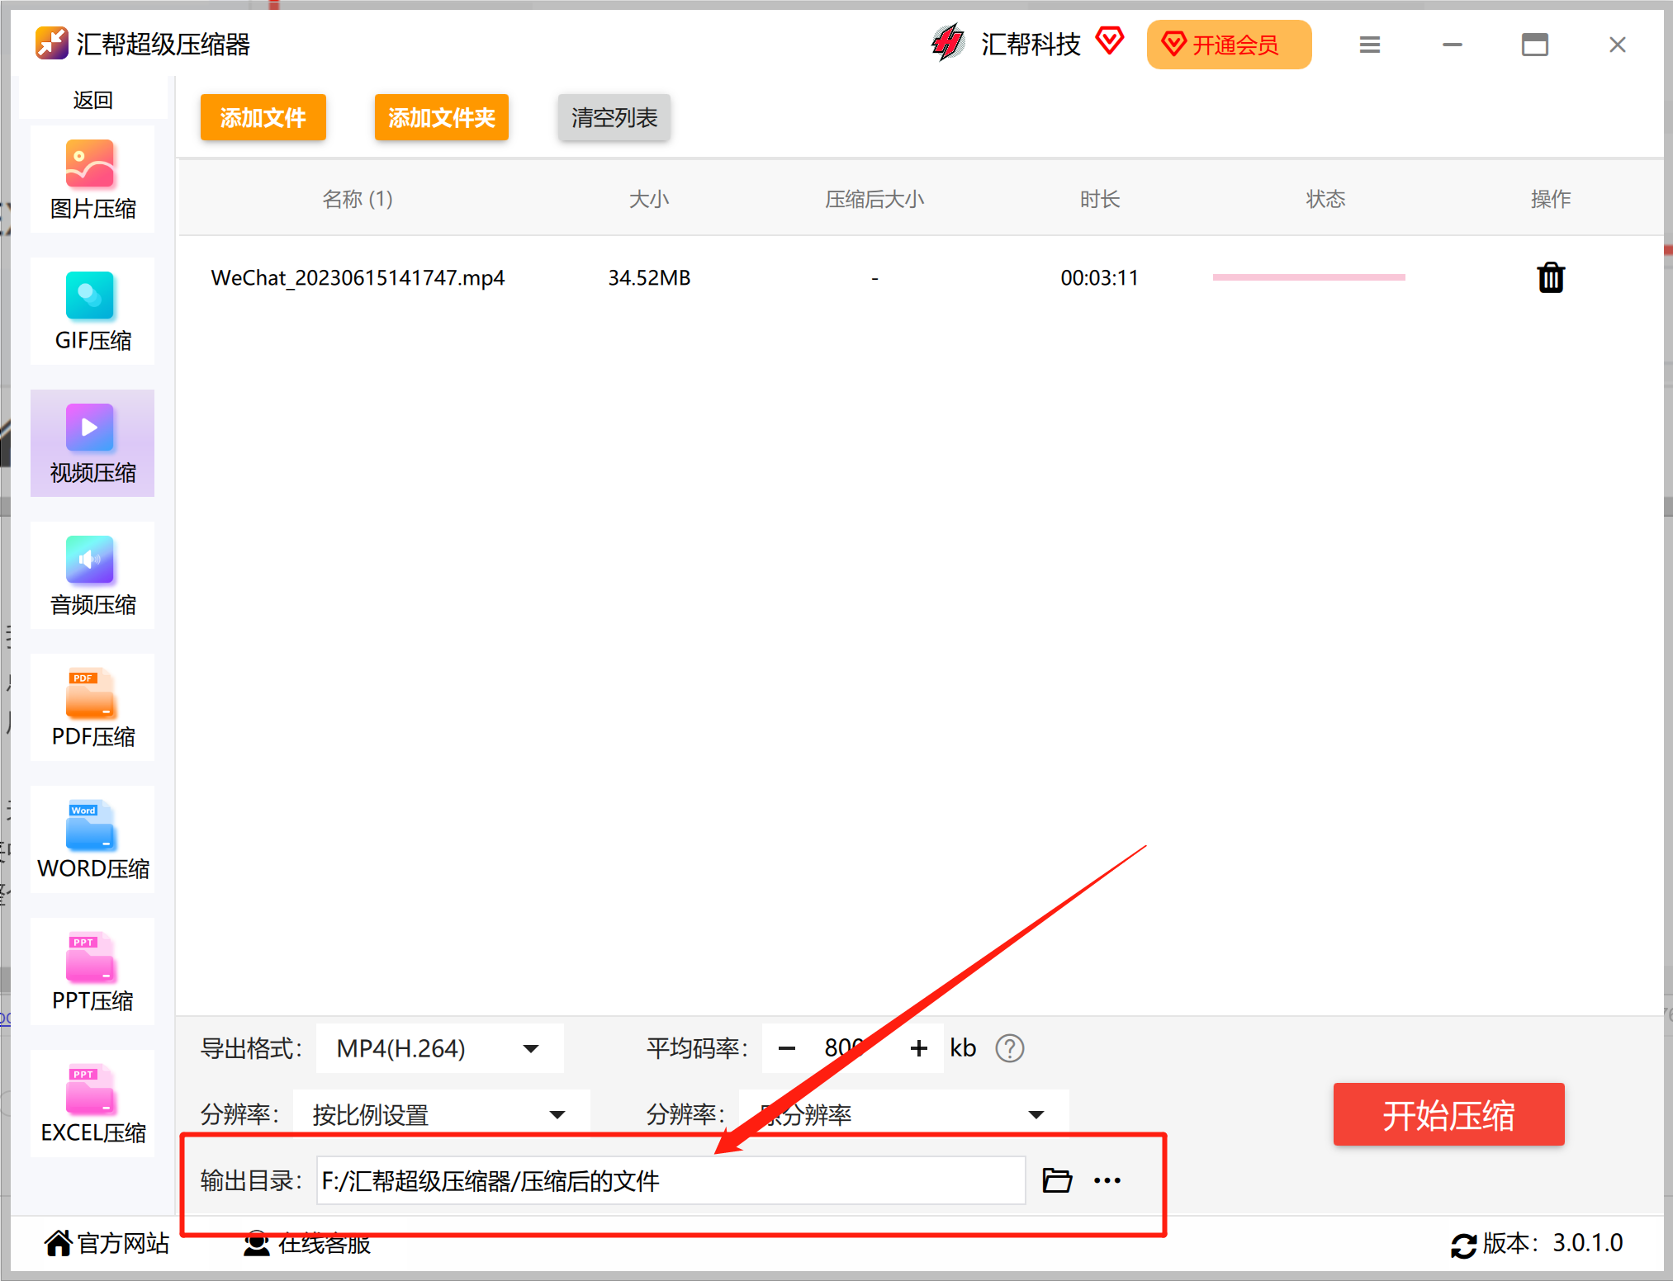This screenshot has width=1673, height=1281.
Task: Go back using 返回
Action: pyautogui.click(x=92, y=100)
